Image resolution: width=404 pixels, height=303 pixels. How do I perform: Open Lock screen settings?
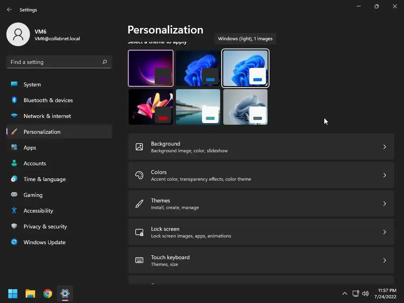[261, 232]
